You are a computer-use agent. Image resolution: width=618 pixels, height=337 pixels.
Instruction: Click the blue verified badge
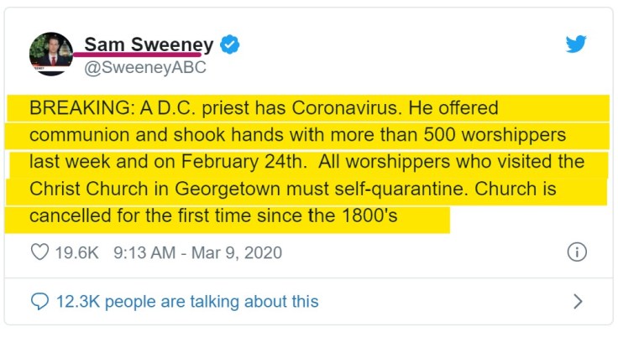(x=229, y=45)
